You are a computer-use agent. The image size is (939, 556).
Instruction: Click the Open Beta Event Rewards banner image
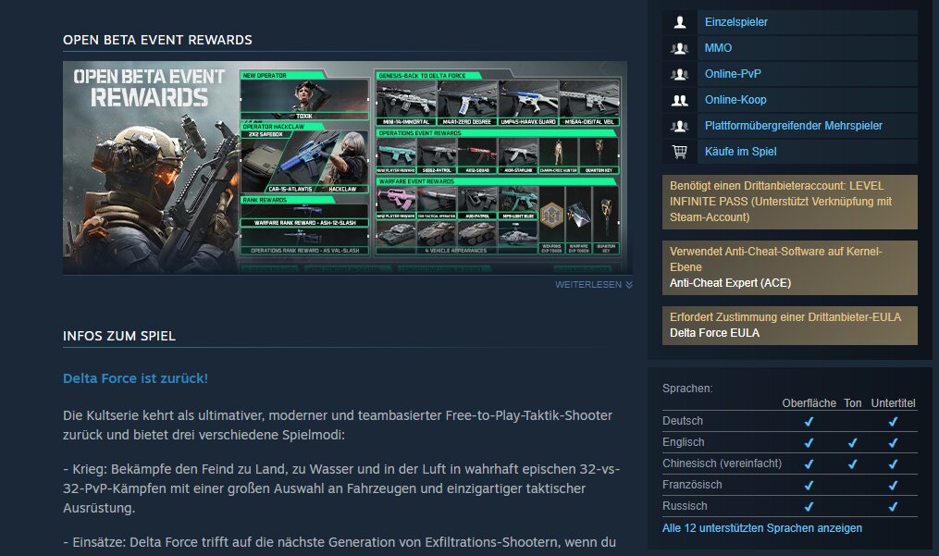click(344, 167)
